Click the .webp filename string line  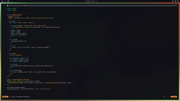pyautogui.click(x=19, y=41)
